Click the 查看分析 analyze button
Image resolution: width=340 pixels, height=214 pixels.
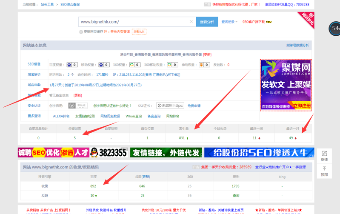click(207, 22)
